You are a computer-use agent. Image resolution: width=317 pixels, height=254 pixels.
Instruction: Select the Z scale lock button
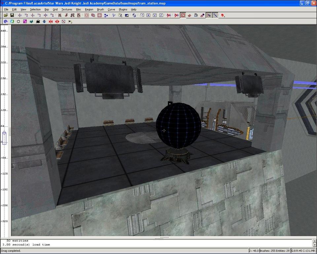(x=161, y=15)
